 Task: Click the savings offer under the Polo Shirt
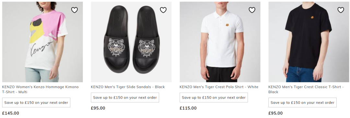click(214, 98)
